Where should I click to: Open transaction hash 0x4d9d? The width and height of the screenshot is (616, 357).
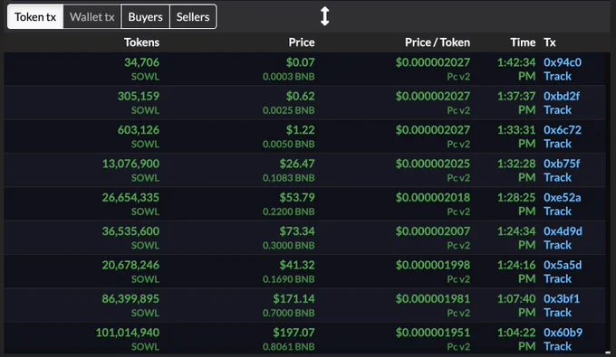coord(563,231)
